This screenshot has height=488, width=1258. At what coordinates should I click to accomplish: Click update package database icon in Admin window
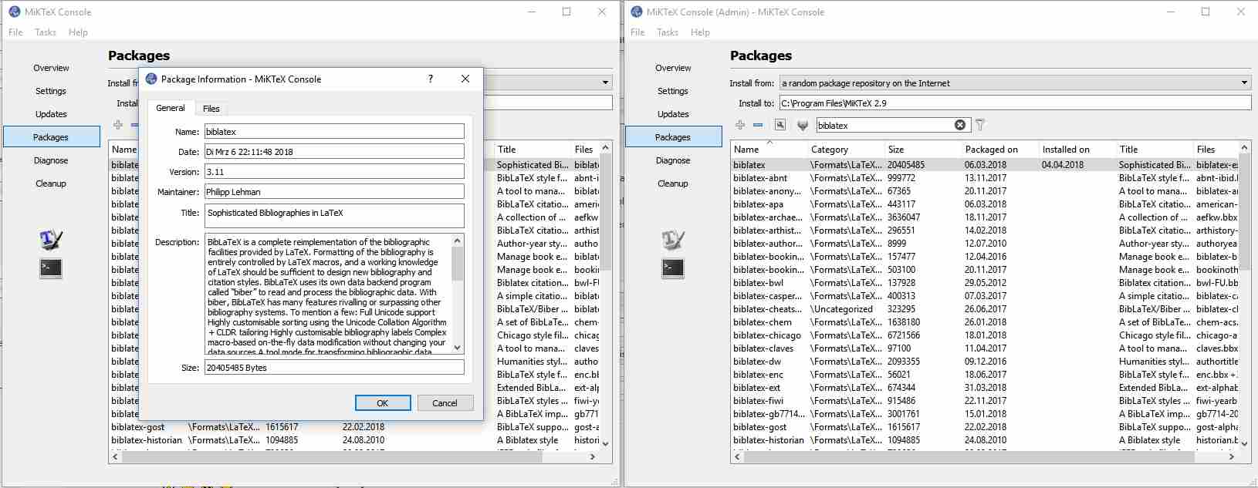(803, 125)
